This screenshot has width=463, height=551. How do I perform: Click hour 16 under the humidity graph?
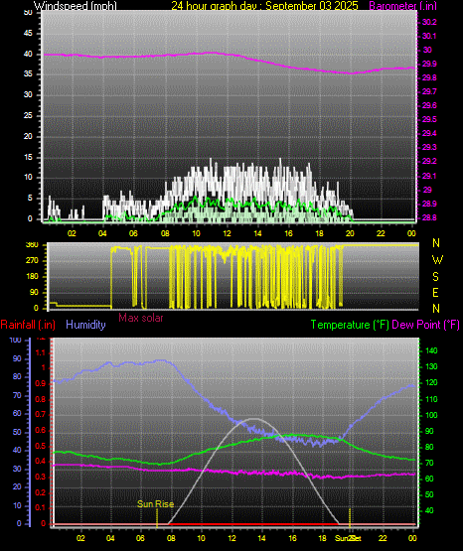[x=292, y=538]
